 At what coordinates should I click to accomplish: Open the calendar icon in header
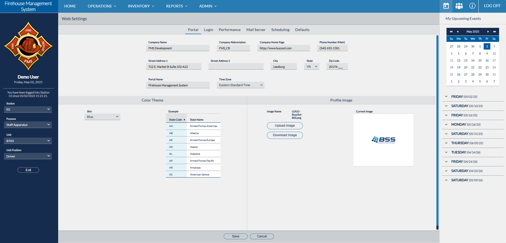click(446, 6)
